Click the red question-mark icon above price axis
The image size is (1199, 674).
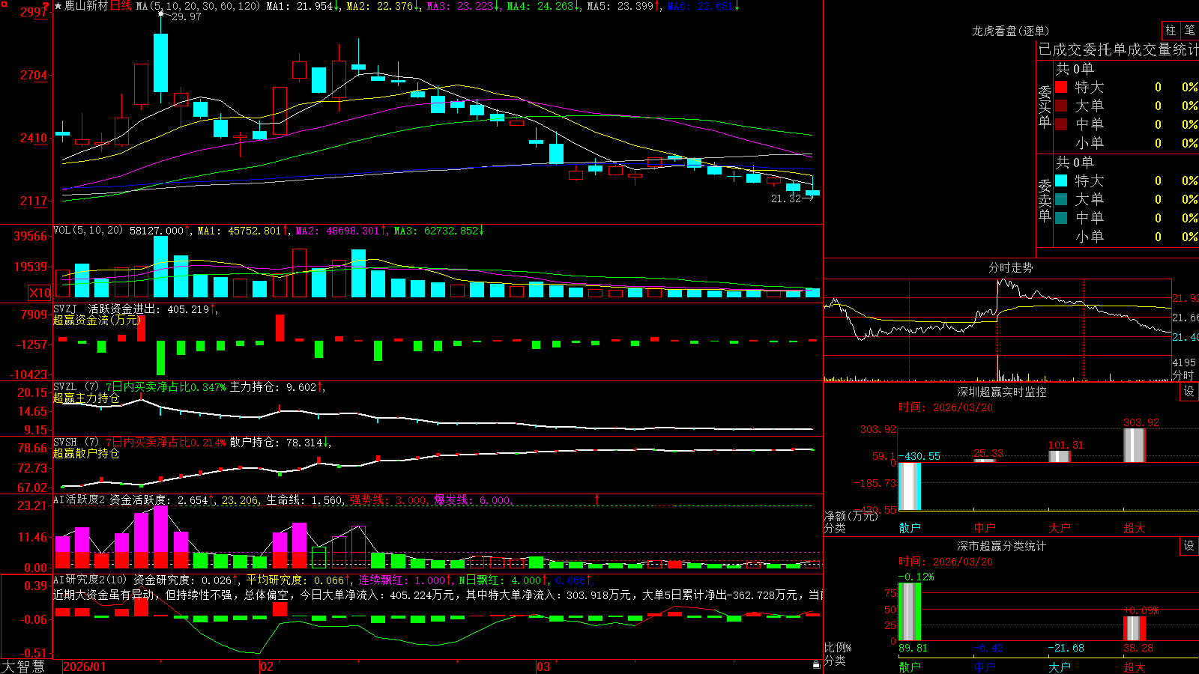click(x=47, y=4)
